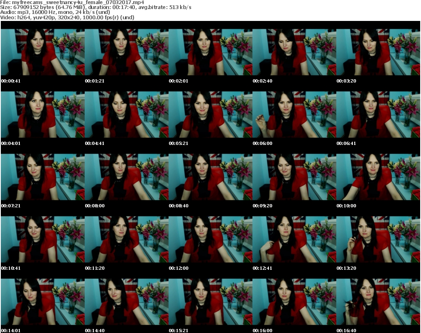Pick the preview frame at 00:08:00

127,177
